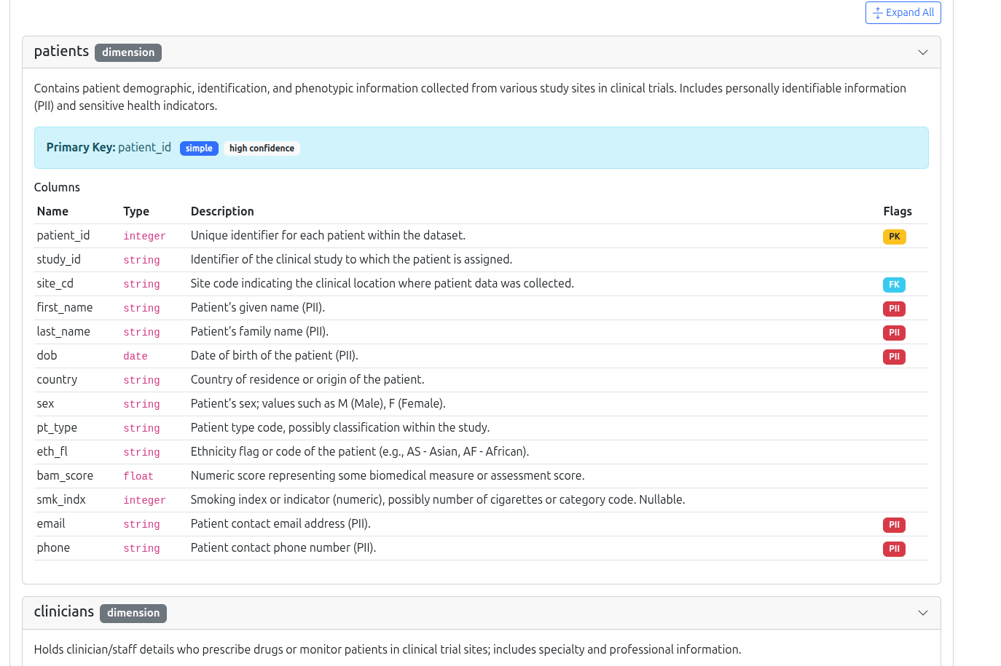
Task: Click the 'high confidence' badge
Action: pos(262,148)
